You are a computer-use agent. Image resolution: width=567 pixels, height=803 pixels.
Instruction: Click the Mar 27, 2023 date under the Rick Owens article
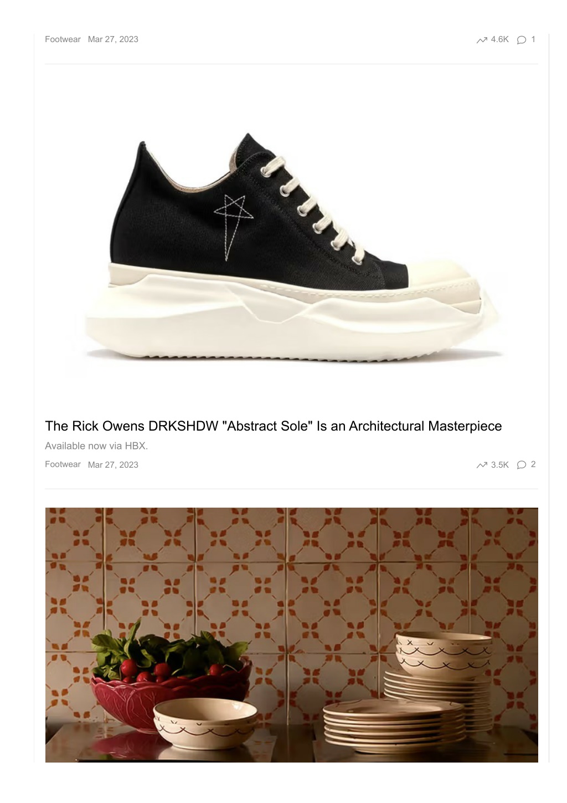(x=113, y=465)
